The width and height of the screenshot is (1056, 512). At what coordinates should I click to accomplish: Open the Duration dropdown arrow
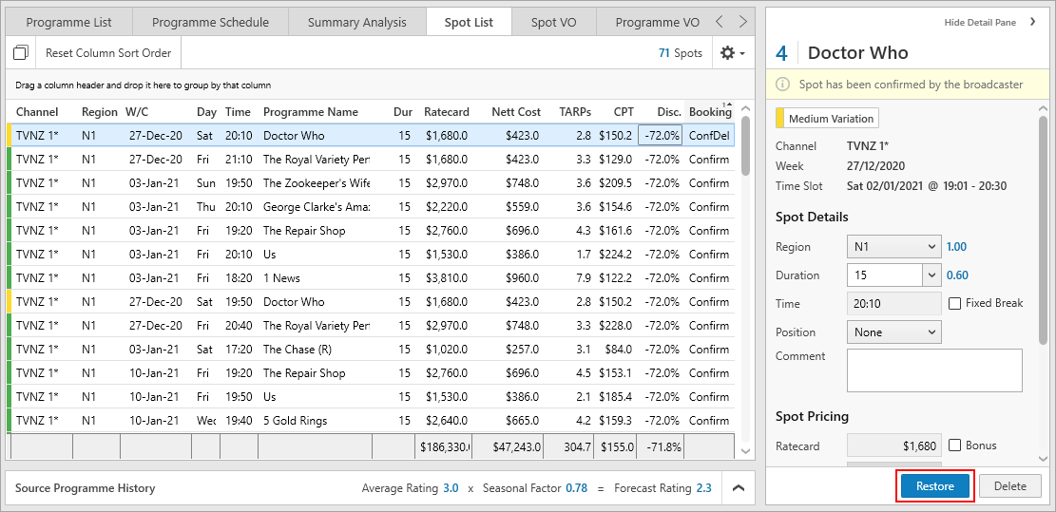[932, 275]
